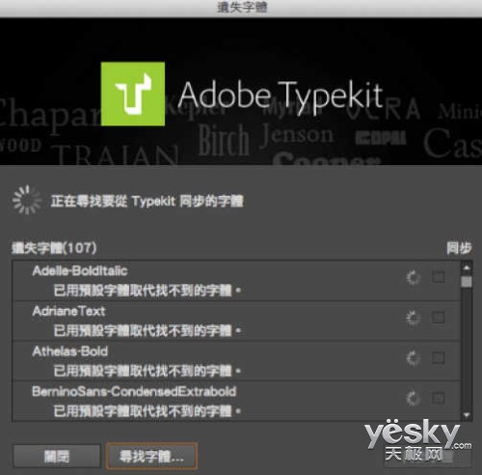
Task: Select the AdrianeText font row
Action: (x=236, y=321)
